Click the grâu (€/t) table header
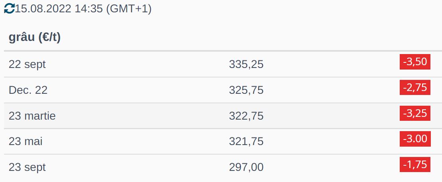442x182 pixels. pos(35,38)
